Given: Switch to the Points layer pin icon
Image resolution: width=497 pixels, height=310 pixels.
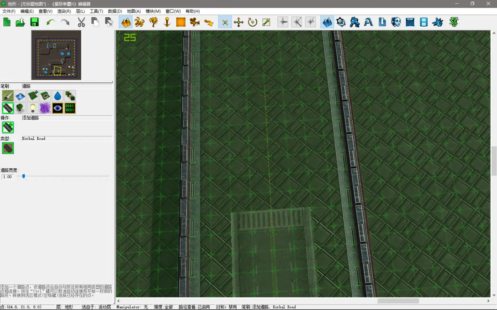Looking at the screenshot, I should click(167, 22).
